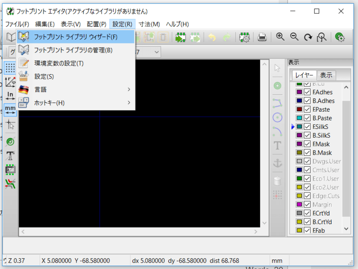Open the ヘルプ(H) menu
The image size is (358, 269).
click(x=177, y=24)
